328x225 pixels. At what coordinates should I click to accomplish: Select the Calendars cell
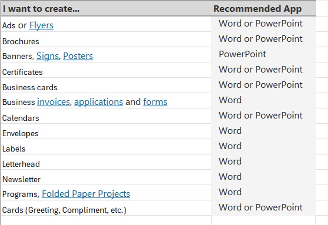(106, 116)
